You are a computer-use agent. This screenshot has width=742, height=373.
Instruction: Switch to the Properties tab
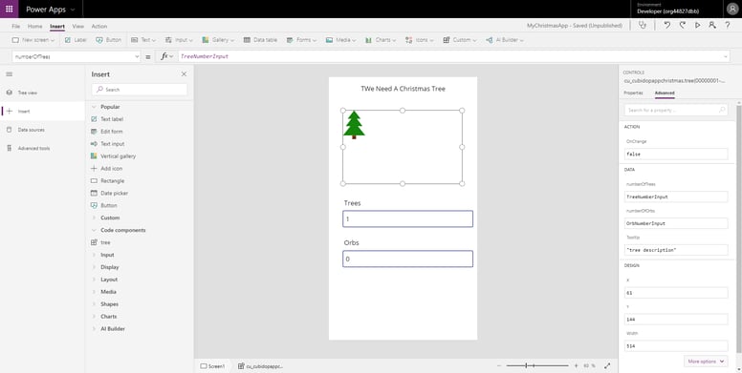pyautogui.click(x=633, y=93)
